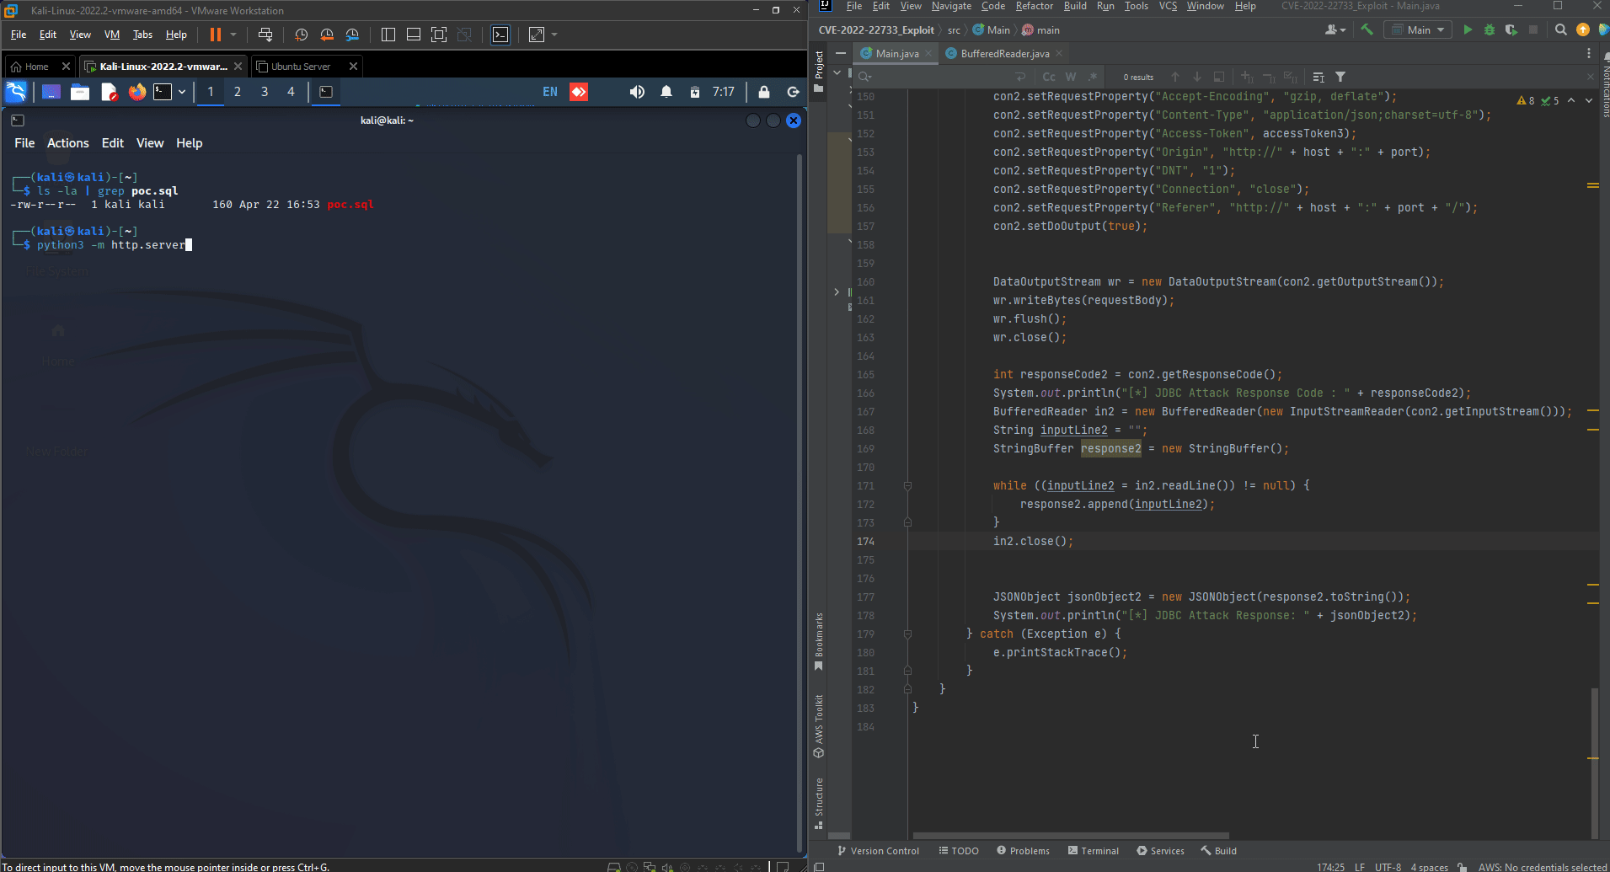Open VMware power options dropdown arrow
The height and width of the screenshot is (872, 1610).
(x=233, y=35)
